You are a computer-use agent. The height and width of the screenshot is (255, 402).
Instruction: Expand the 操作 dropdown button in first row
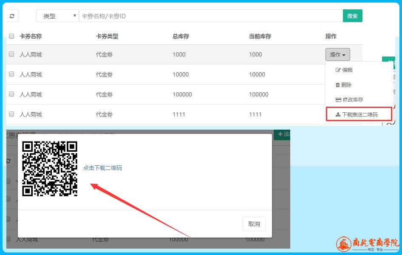(337, 54)
